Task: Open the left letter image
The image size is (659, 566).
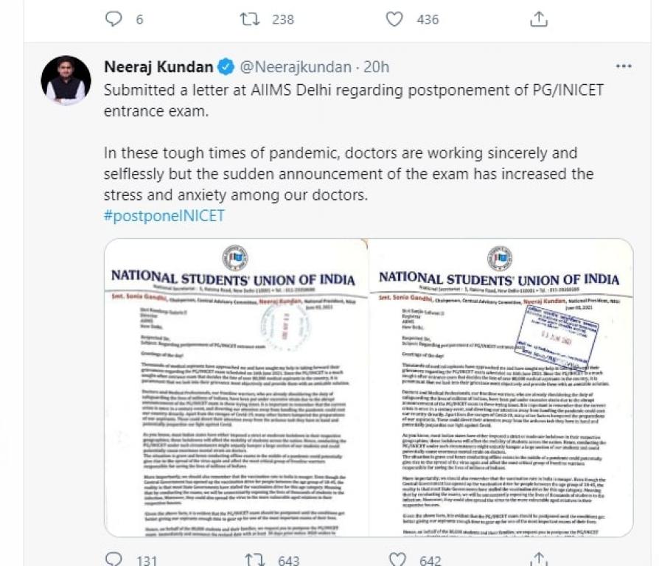Action: tap(236, 387)
